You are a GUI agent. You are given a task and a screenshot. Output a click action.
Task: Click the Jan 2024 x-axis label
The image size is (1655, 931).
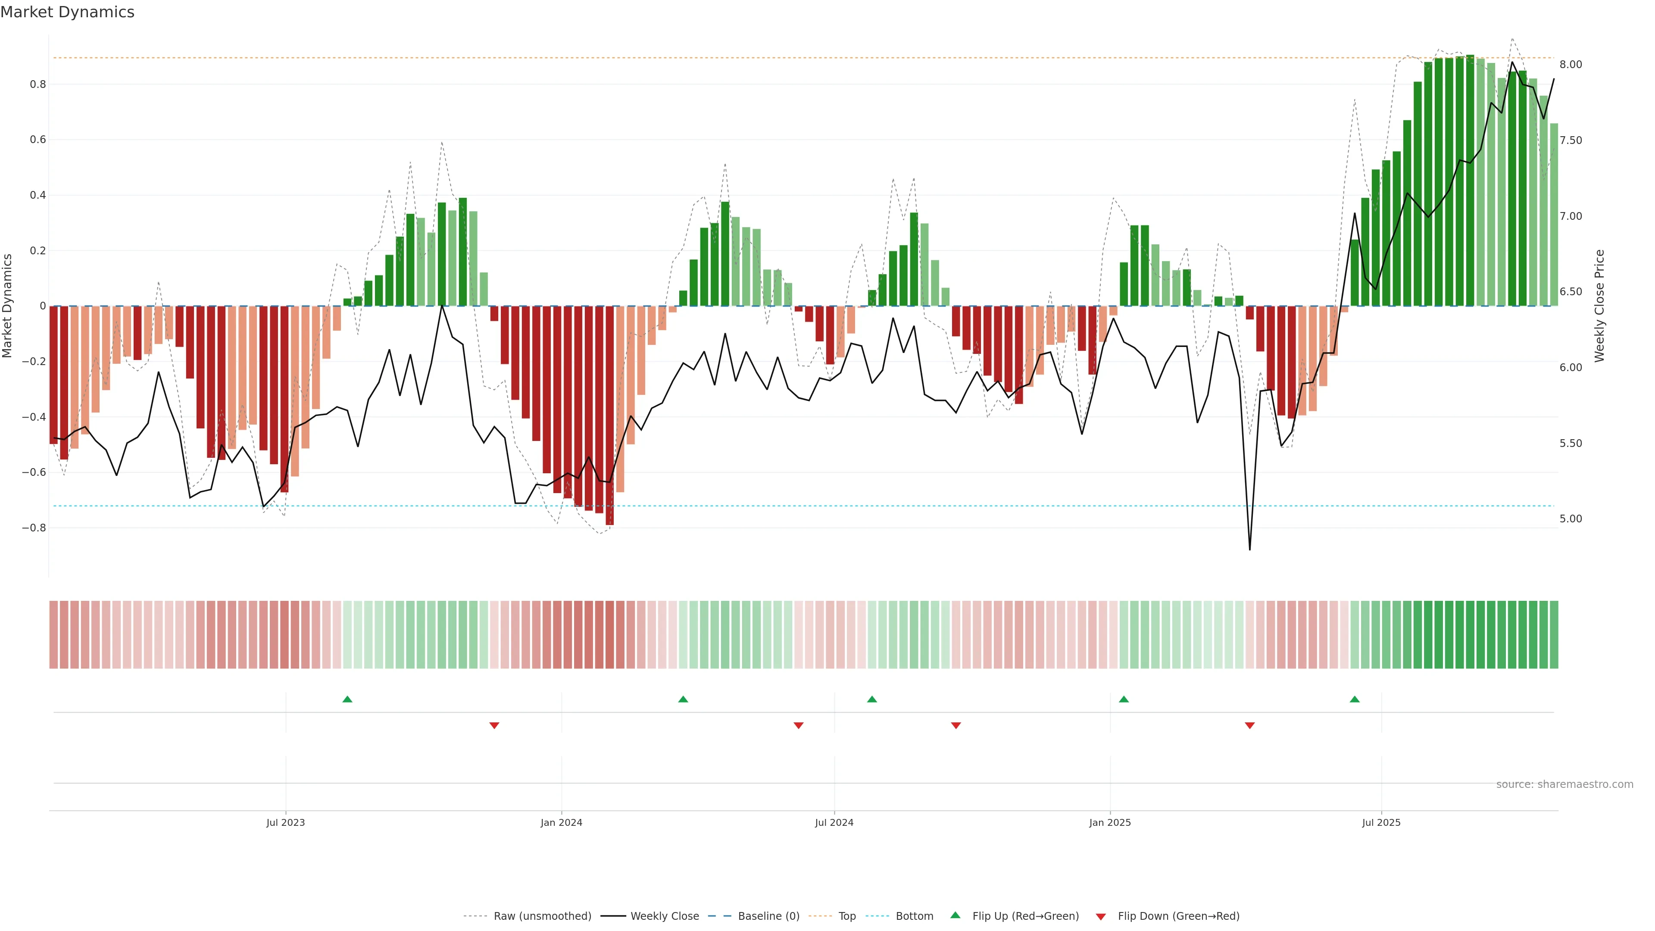[561, 822]
